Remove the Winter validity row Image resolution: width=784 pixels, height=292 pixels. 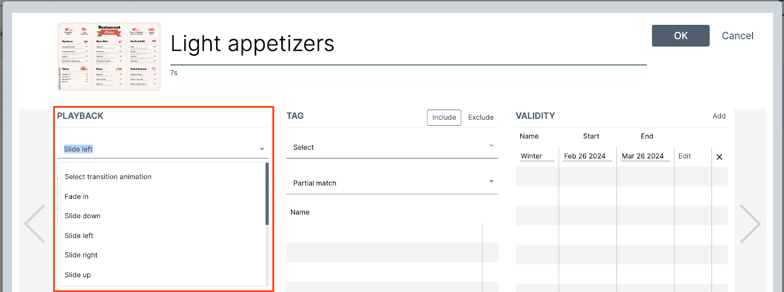point(719,157)
